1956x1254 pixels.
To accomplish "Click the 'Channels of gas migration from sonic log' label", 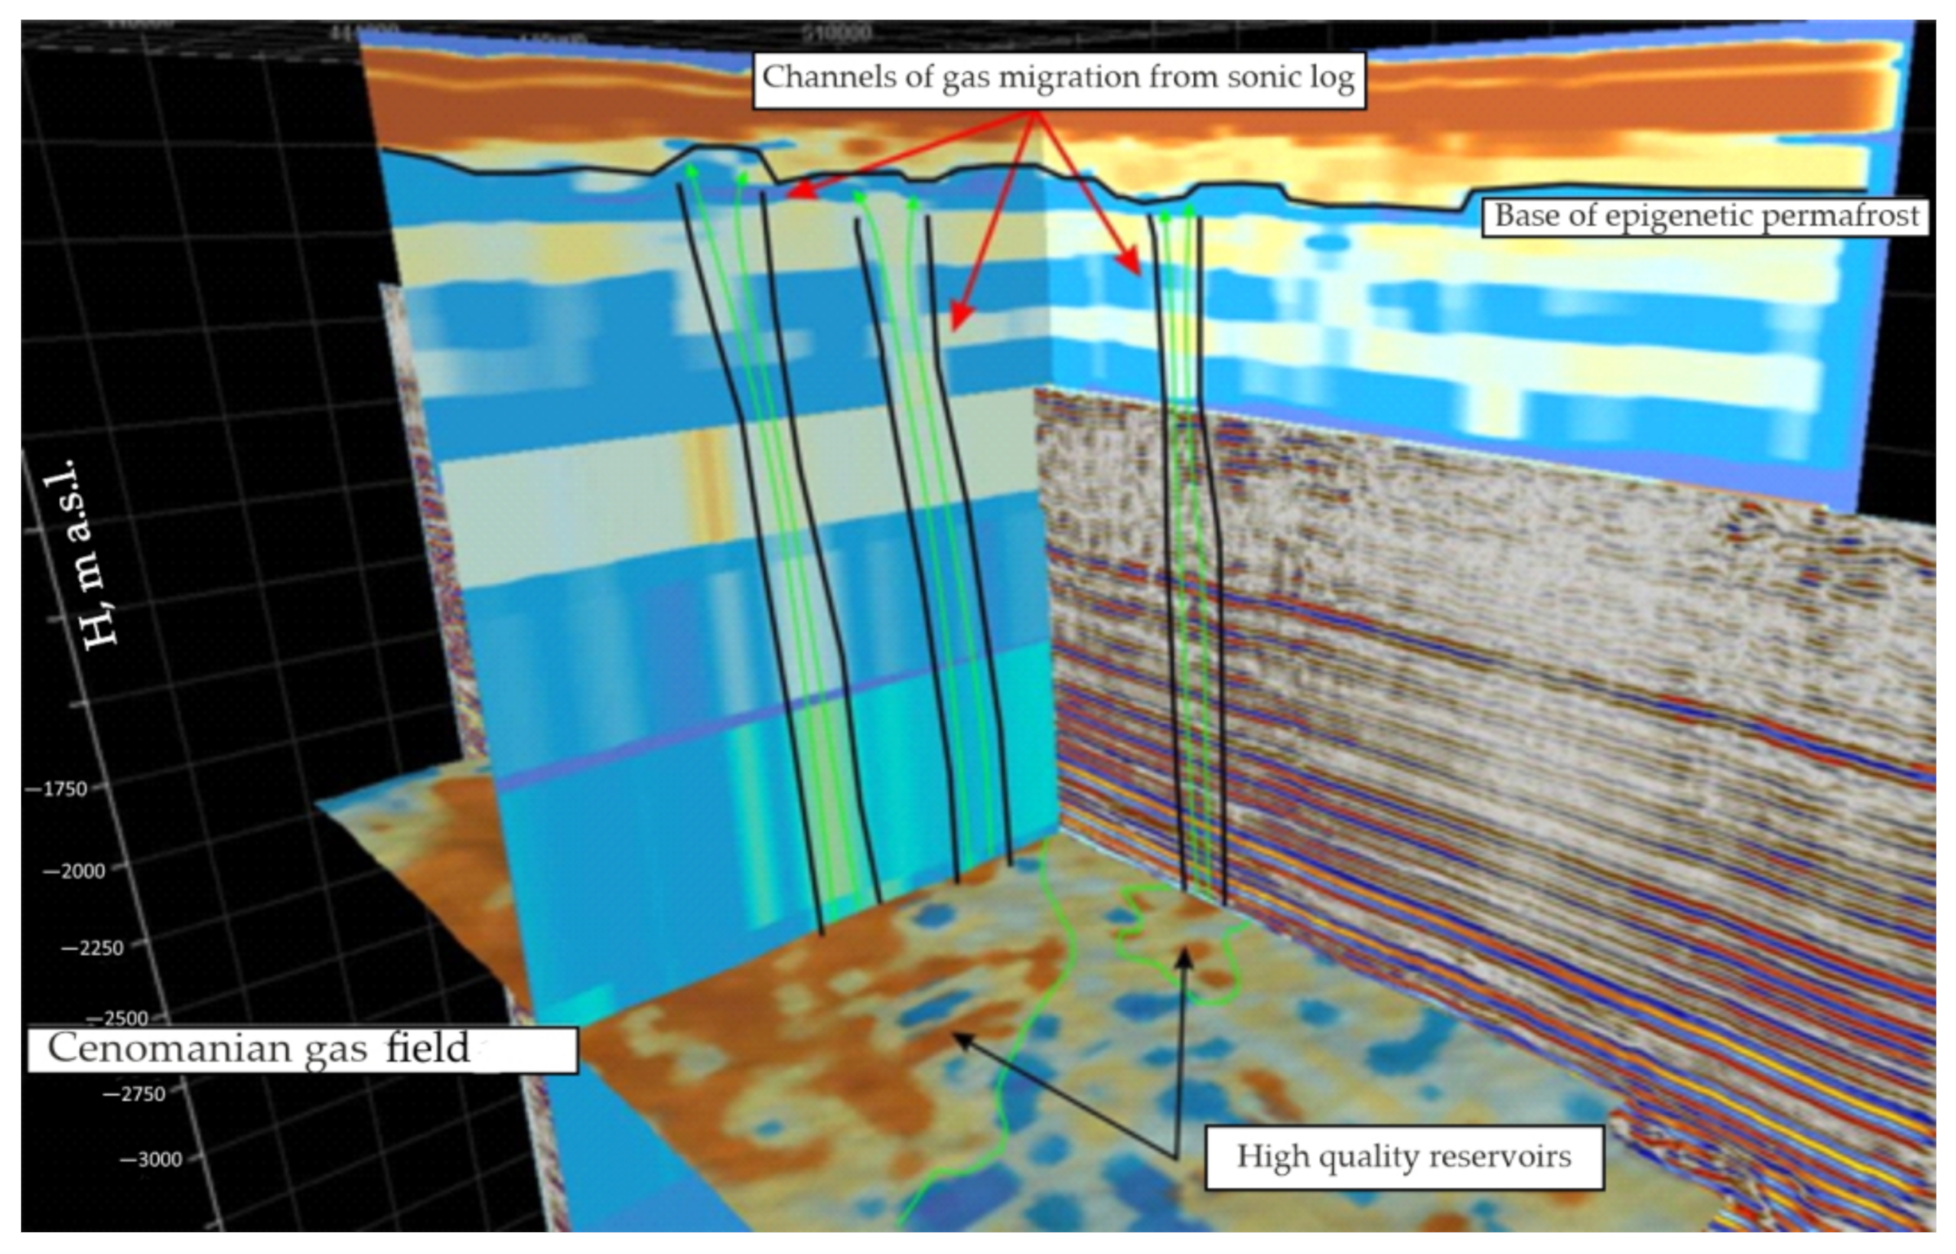I will tap(1058, 78).
